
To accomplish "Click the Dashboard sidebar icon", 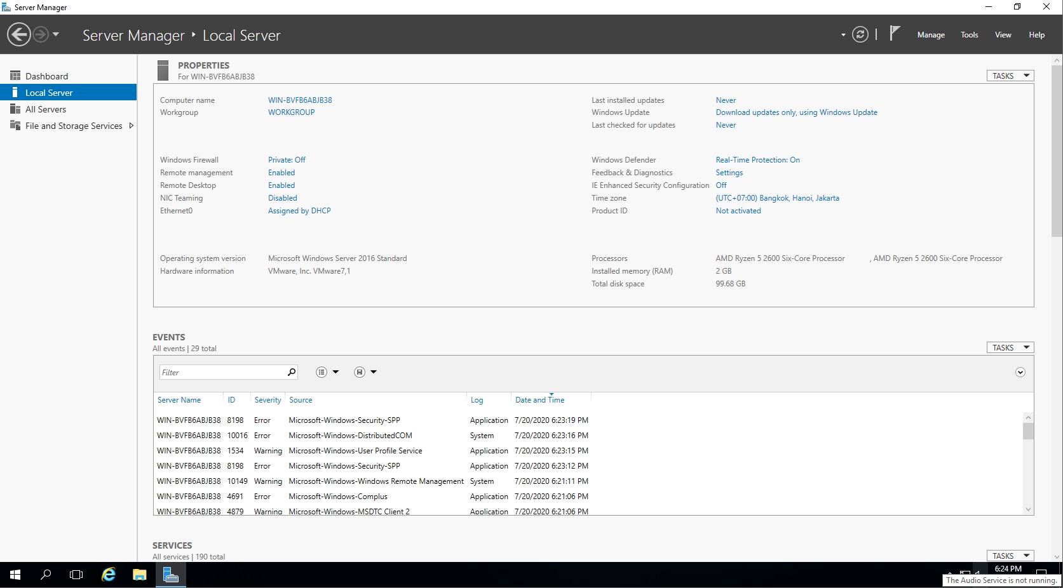I will tap(15, 76).
